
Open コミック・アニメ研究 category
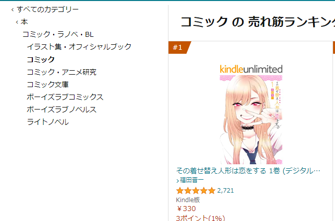62,72
